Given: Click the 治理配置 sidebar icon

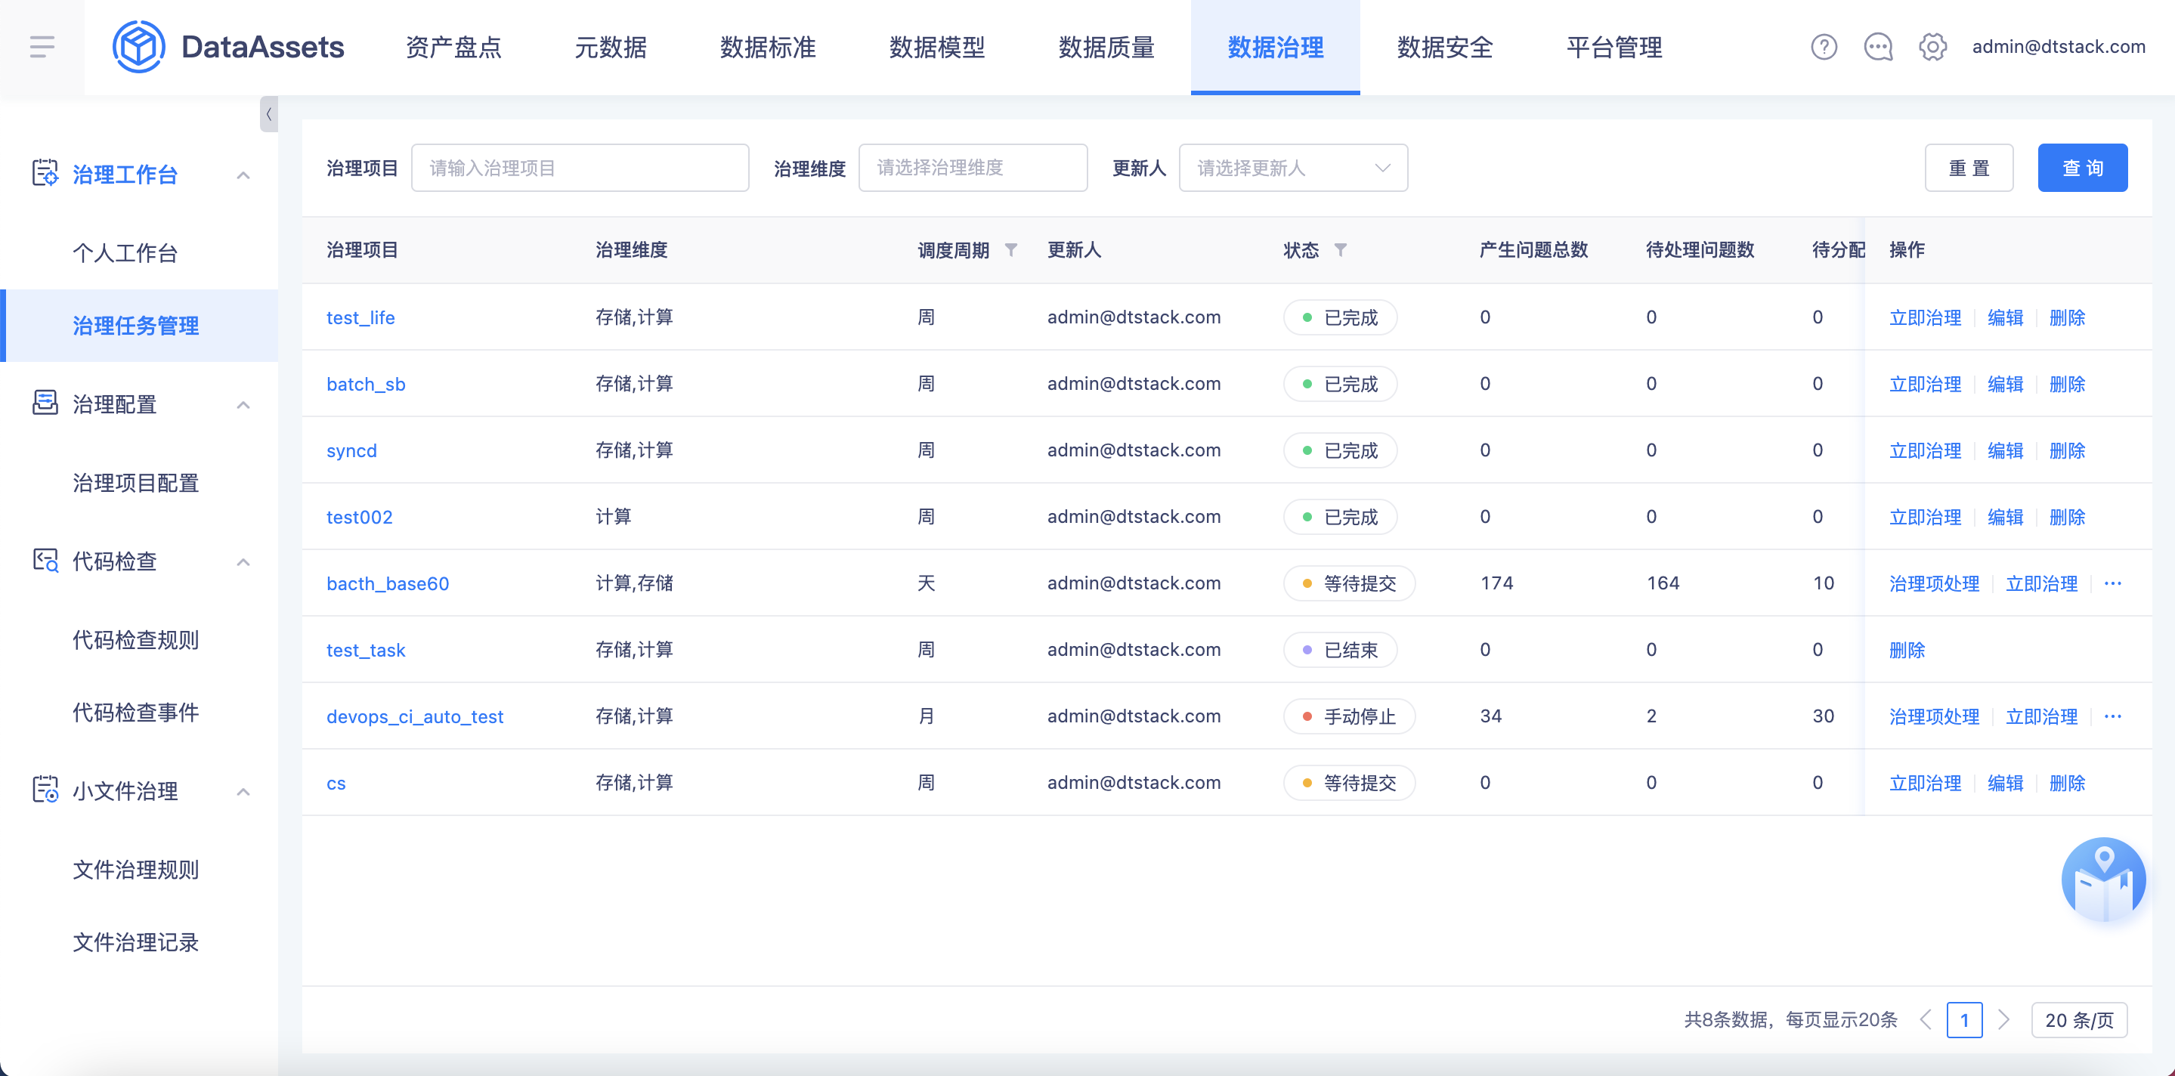Looking at the screenshot, I should coord(45,403).
